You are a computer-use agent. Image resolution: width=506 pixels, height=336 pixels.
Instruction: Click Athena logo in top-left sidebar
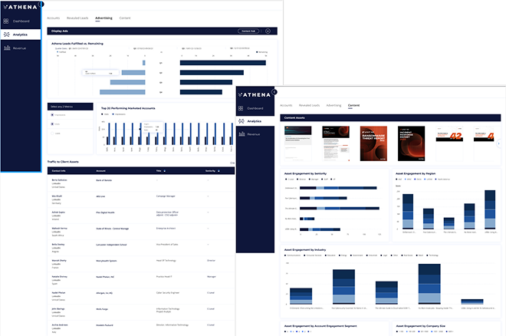[21, 8]
